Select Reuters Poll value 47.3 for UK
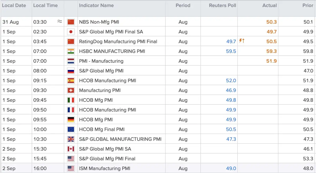Viewport: 316px width, 173px height. pyautogui.click(x=231, y=139)
